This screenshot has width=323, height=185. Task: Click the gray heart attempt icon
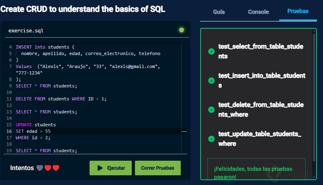[x=39, y=168]
